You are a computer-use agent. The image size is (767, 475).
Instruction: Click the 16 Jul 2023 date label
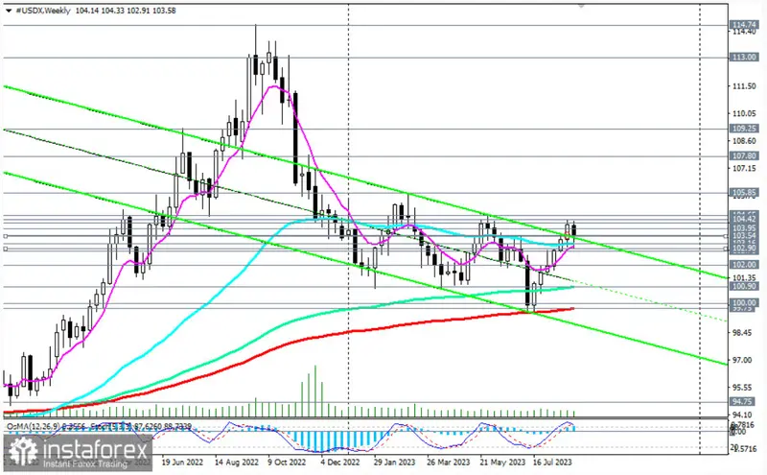point(555,462)
